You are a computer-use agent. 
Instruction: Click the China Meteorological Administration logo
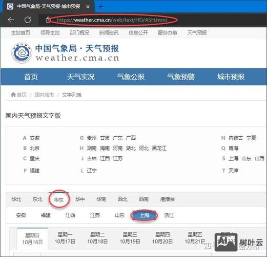[x=22, y=53]
